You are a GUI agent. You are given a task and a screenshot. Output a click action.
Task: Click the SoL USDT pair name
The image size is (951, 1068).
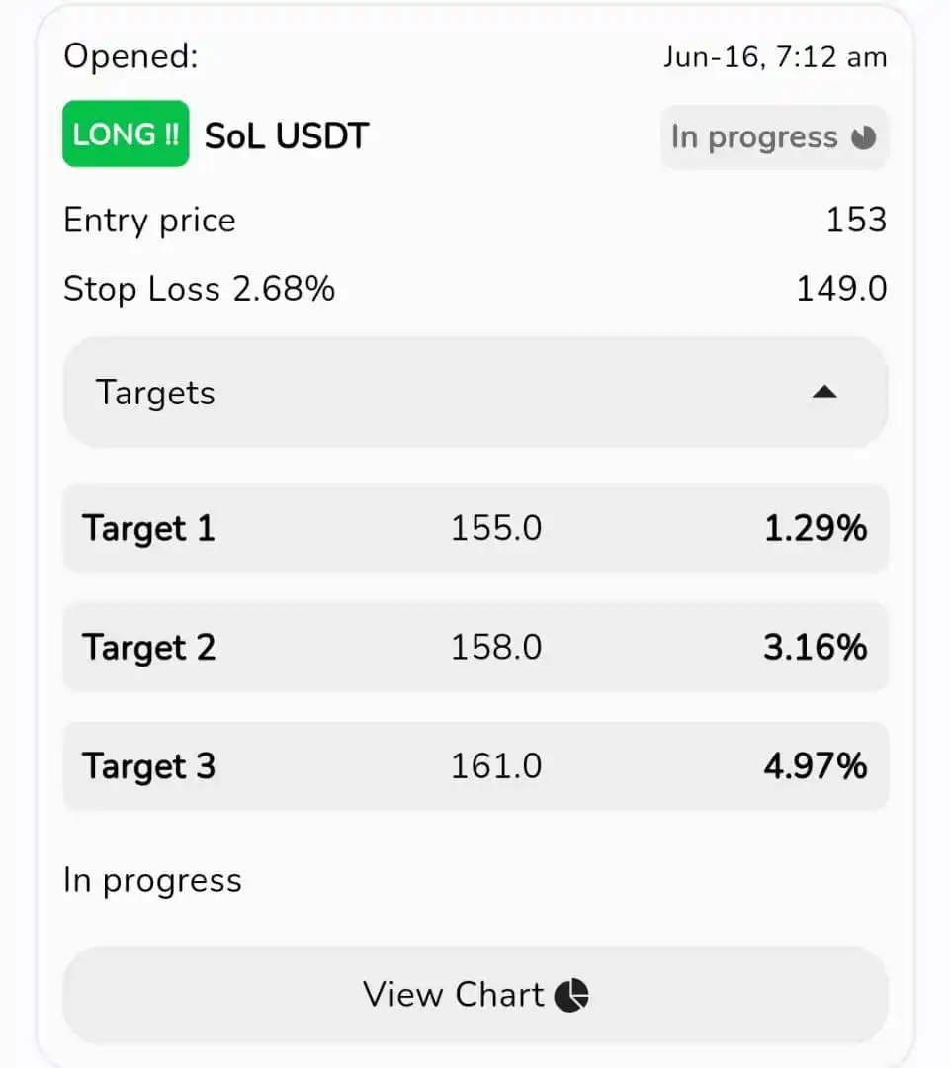coord(287,135)
